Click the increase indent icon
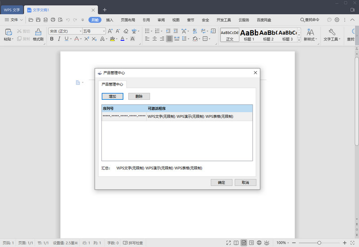This screenshot has width=359, height=247. (175, 31)
